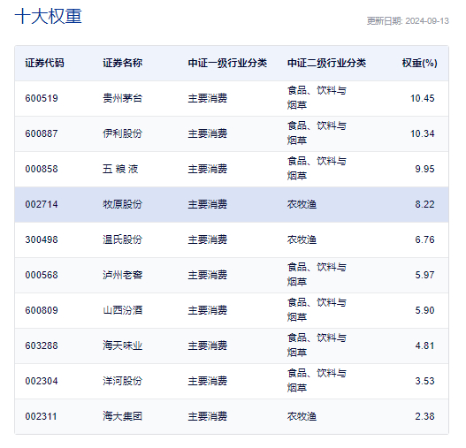This screenshot has height=448, width=466.
Task: Select the name 山西汾酒
Action: point(122,310)
